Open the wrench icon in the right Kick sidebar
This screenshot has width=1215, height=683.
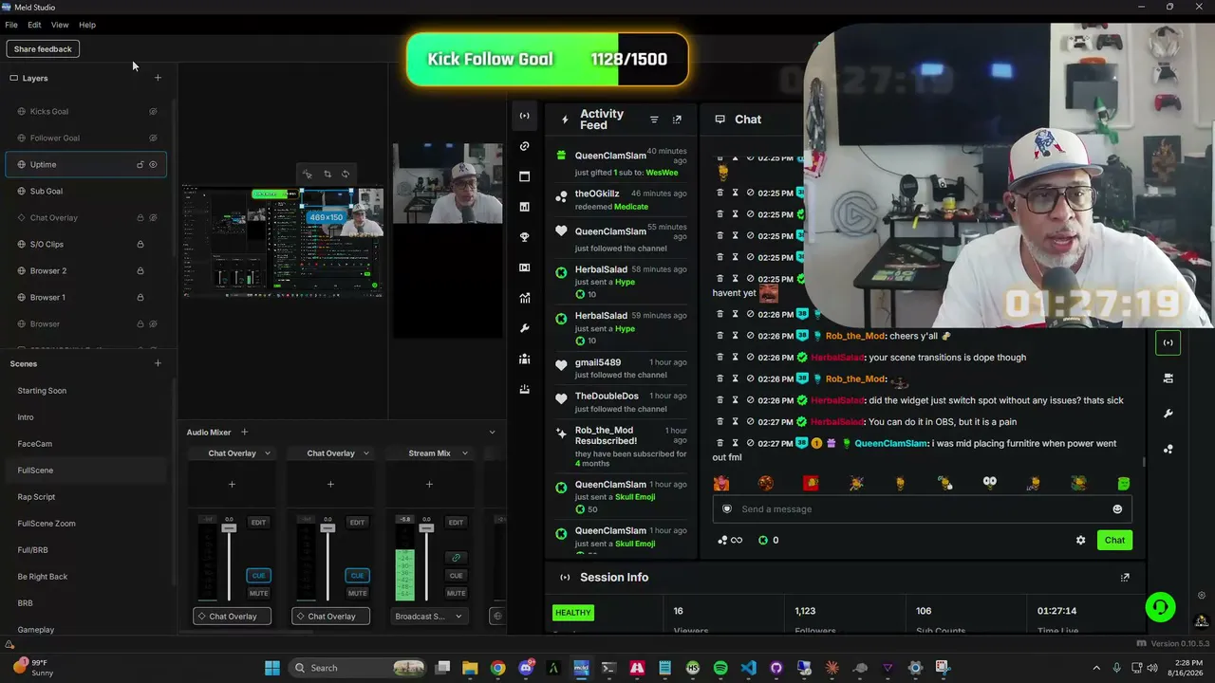[x=1168, y=414]
